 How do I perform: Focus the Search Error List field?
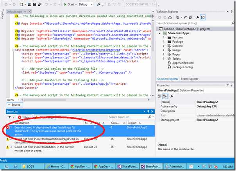(x=128, y=117)
